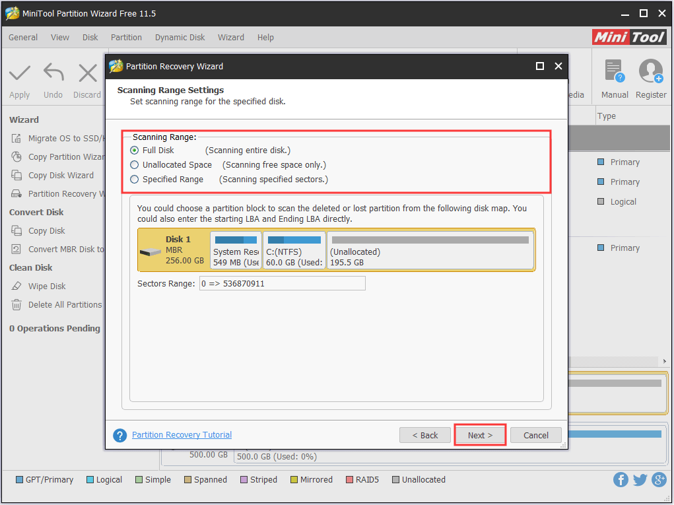Click the Spanned legend color swatch
674x505 pixels.
[x=188, y=480]
